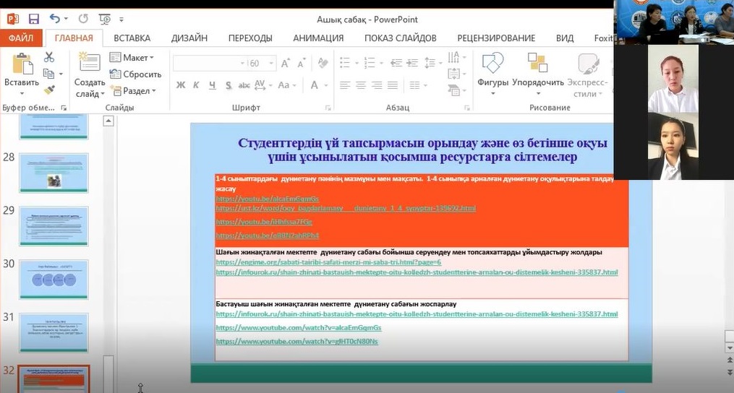Open the font size dropdown
The width and height of the screenshot is (734, 393).
coord(270,64)
